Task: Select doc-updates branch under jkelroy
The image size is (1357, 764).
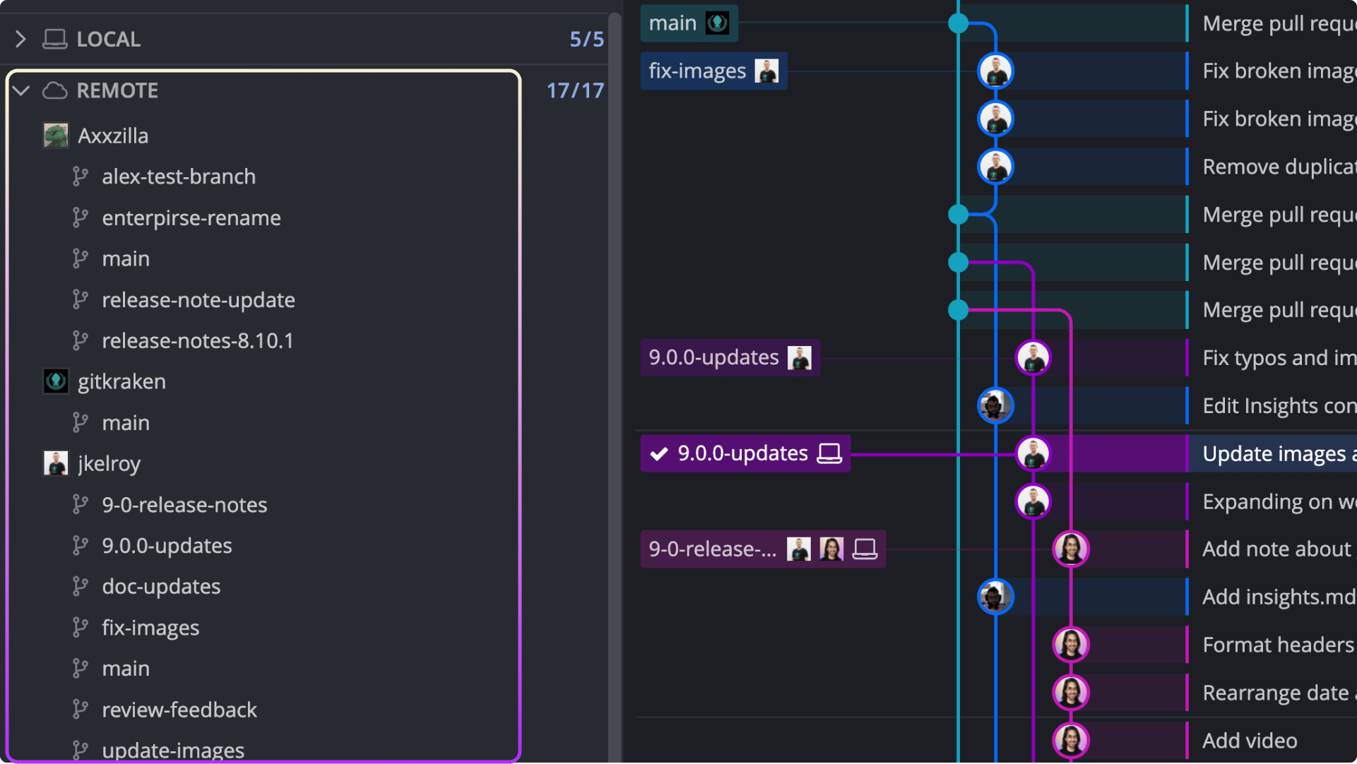Action: tap(161, 586)
